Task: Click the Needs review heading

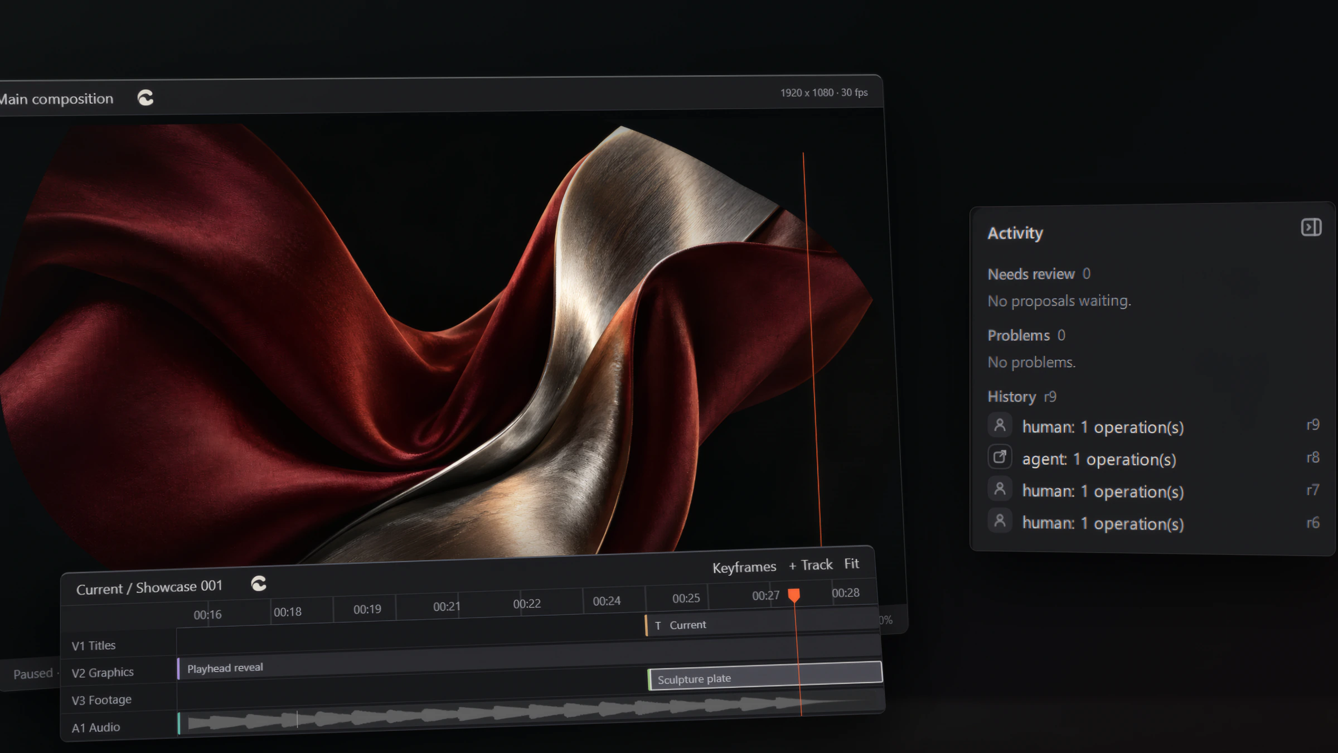Action: [x=1031, y=274]
